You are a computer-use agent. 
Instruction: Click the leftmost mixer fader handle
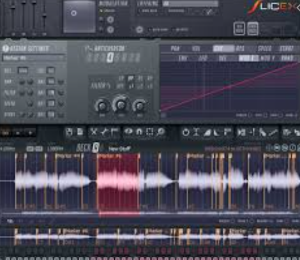point(13,7)
